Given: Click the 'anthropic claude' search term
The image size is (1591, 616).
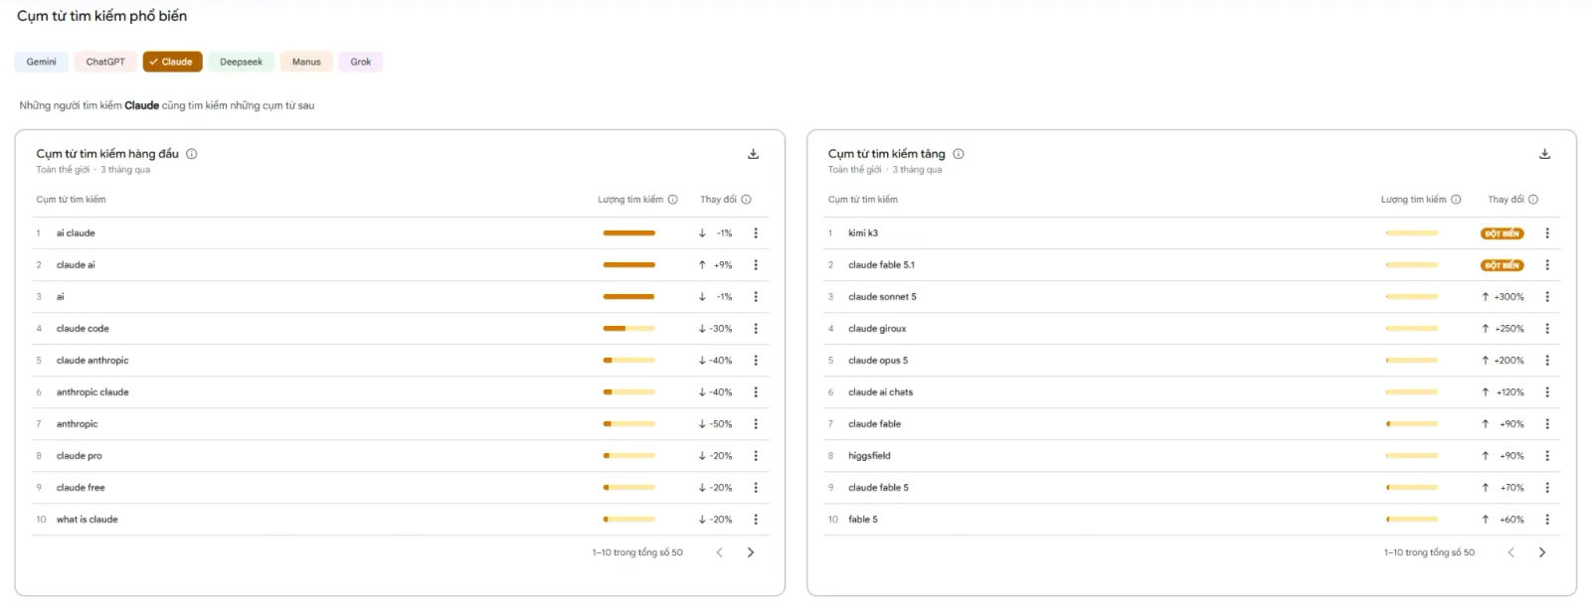Looking at the screenshot, I should click(92, 392).
